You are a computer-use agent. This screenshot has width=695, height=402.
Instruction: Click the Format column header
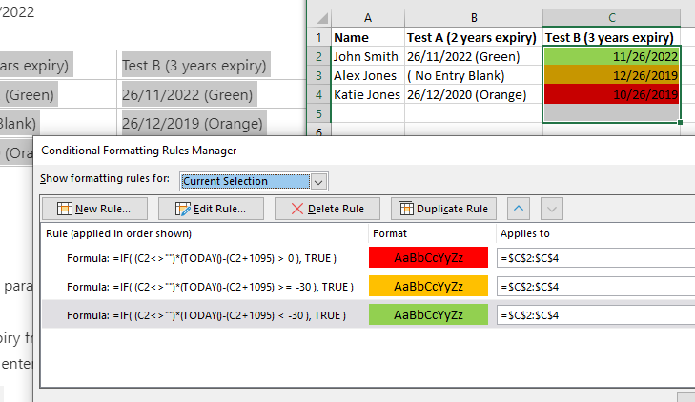click(x=390, y=233)
